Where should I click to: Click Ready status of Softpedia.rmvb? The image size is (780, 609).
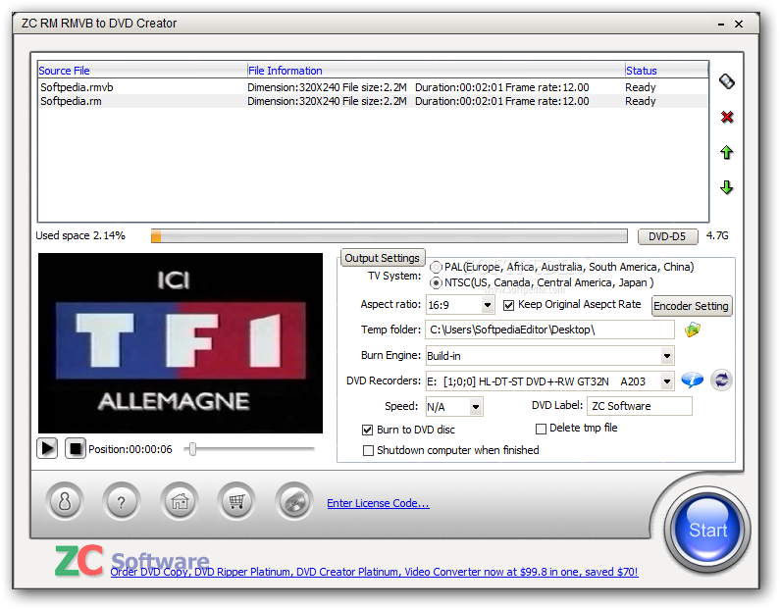pos(641,87)
